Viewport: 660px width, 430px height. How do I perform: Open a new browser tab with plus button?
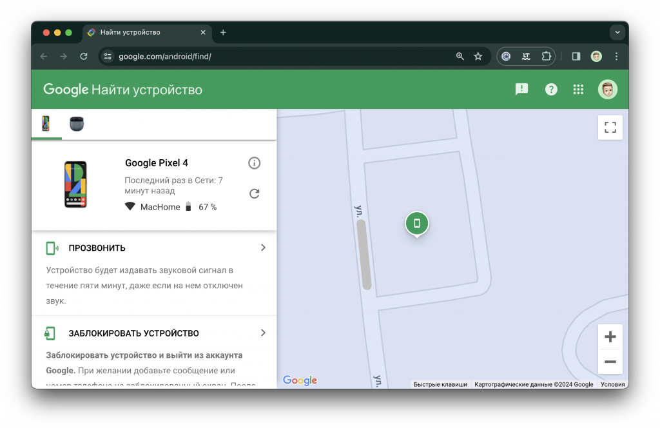223,32
